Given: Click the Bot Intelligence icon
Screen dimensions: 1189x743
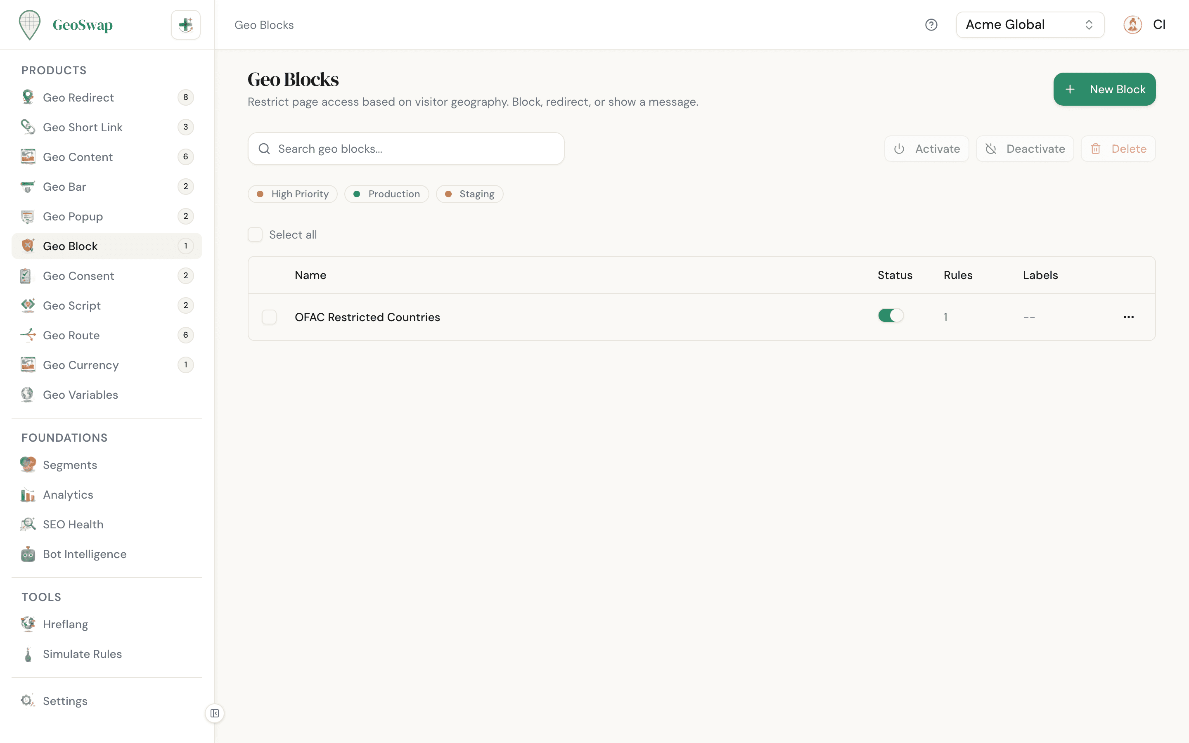Looking at the screenshot, I should (28, 554).
